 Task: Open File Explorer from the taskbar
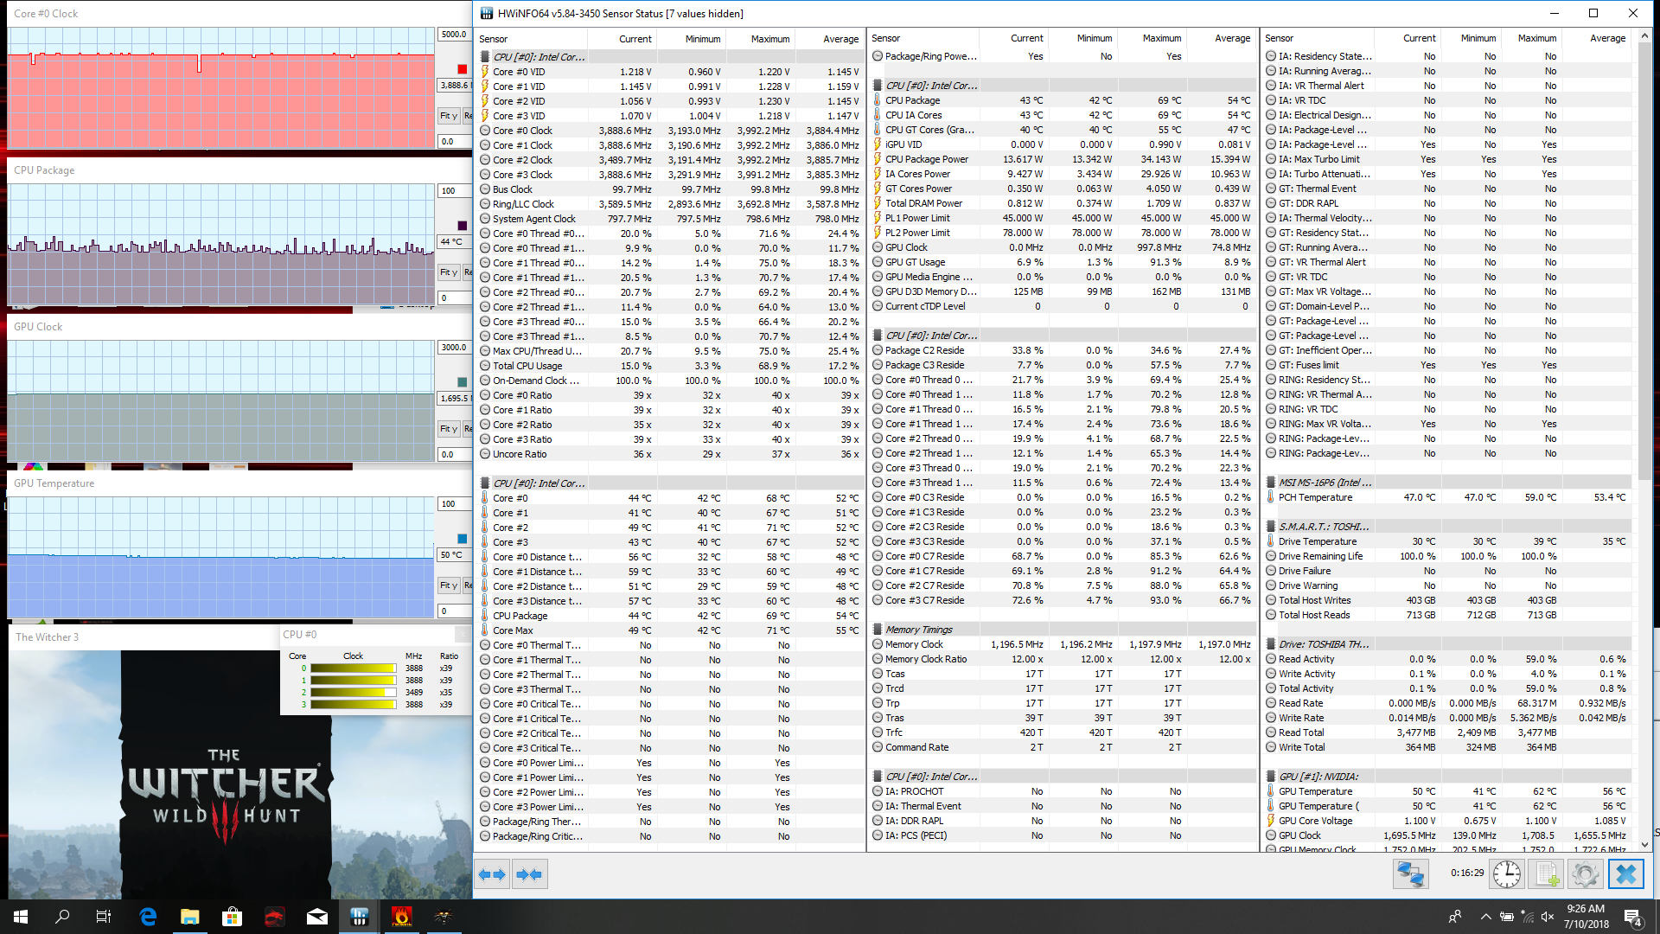190,917
